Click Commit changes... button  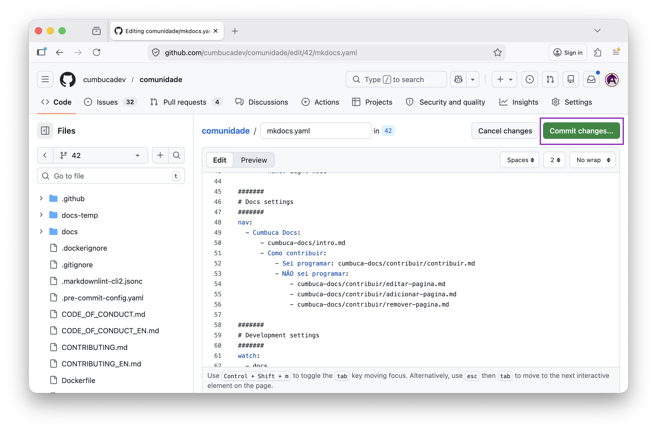581,131
